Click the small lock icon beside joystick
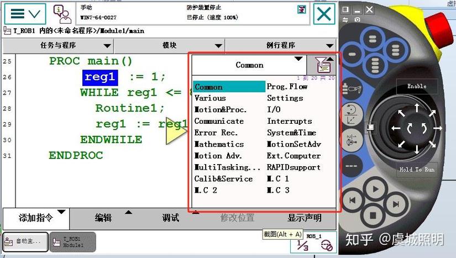Viewport: 456px width, 258px height. pos(370,127)
